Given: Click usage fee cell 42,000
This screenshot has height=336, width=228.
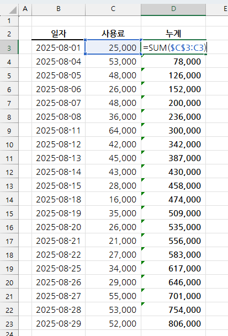Looking at the screenshot, I should [113, 144].
